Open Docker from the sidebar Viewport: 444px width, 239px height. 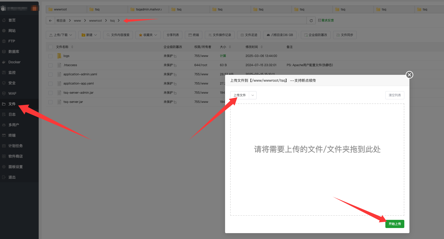pos(14,62)
